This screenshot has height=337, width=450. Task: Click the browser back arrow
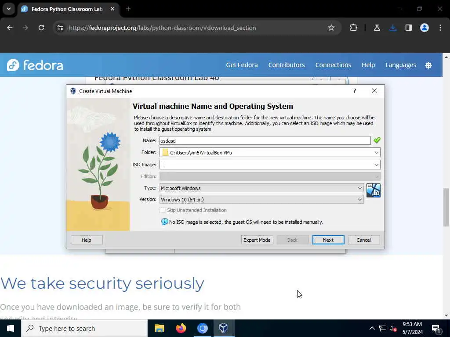[x=10, y=28]
